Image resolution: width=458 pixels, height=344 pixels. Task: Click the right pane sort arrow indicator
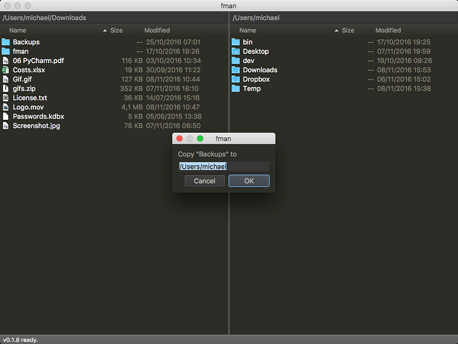(x=337, y=30)
